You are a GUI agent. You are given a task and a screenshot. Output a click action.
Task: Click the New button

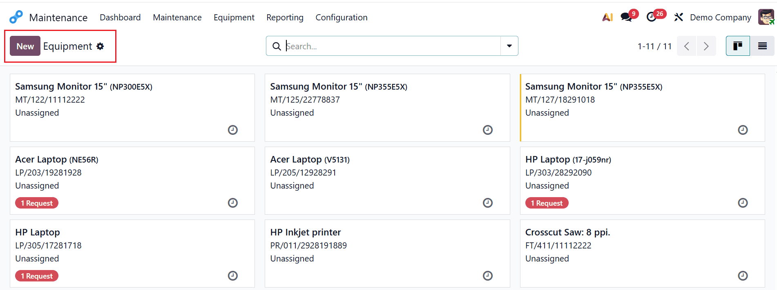pyautogui.click(x=25, y=46)
